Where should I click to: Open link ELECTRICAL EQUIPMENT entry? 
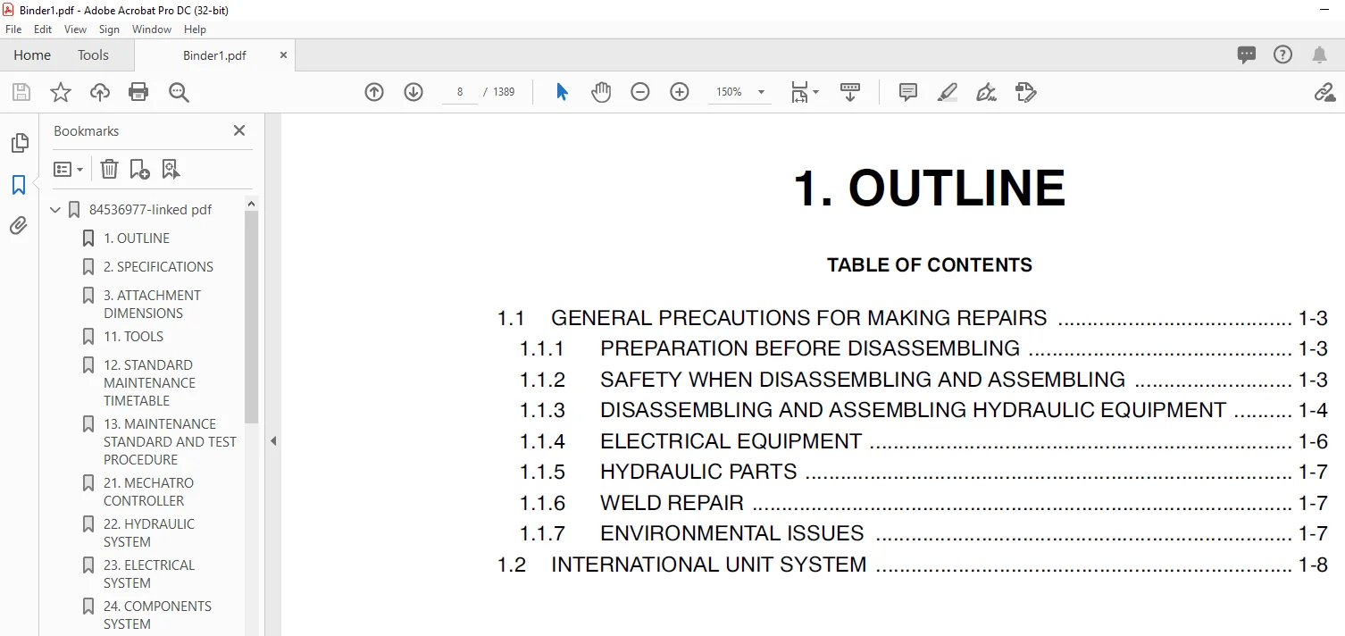pyautogui.click(x=731, y=441)
